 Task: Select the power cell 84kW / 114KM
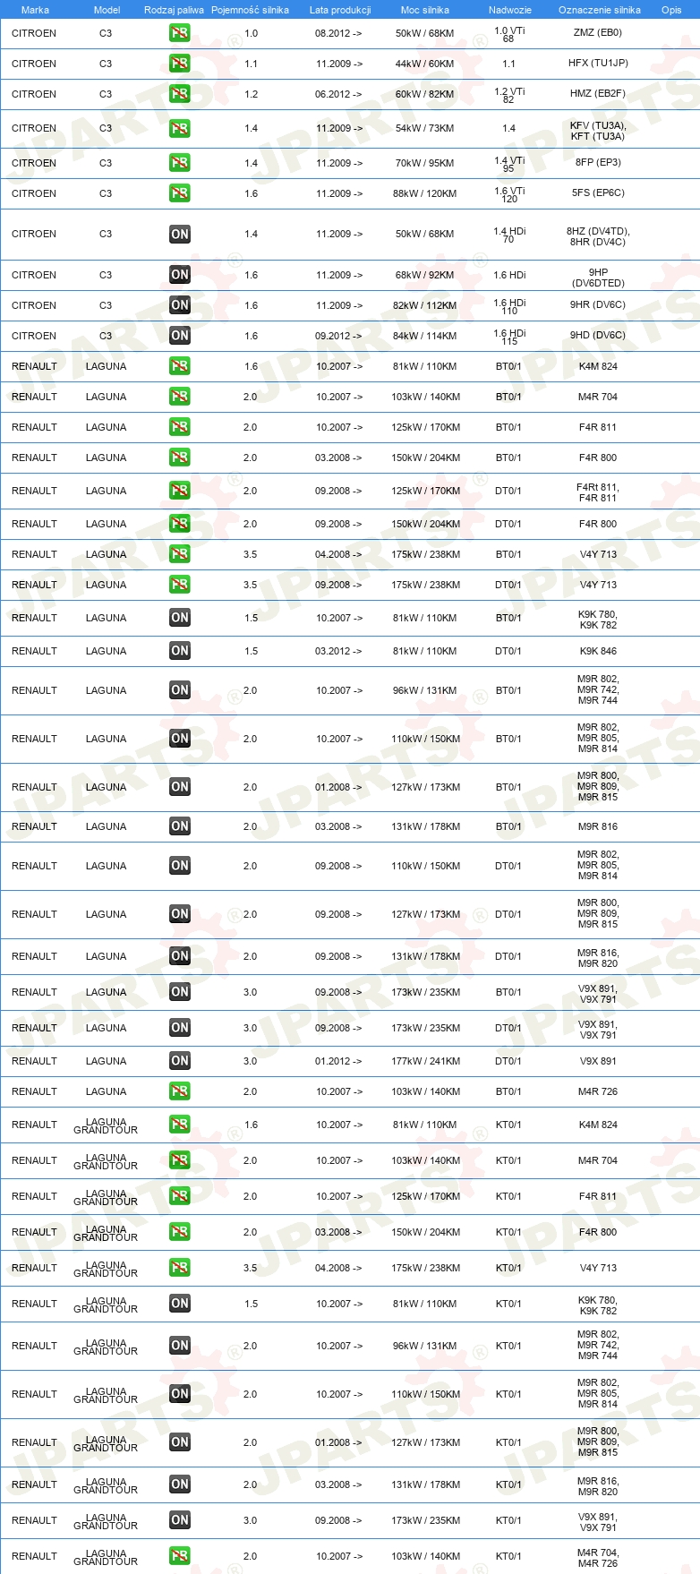click(425, 336)
